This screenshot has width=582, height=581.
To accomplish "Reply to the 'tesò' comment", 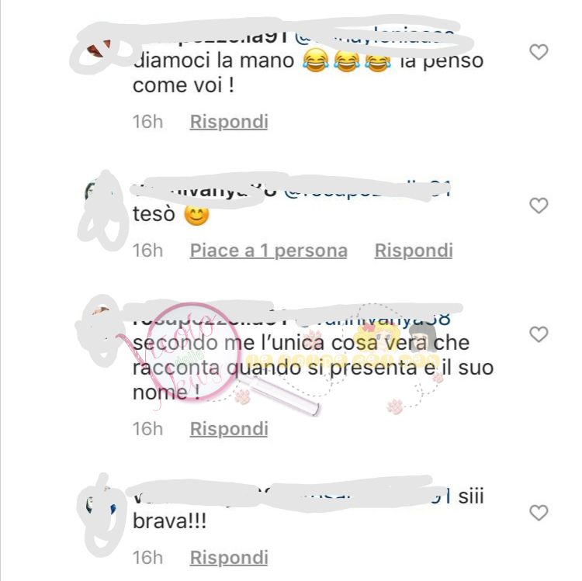I will (x=414, y=251).
